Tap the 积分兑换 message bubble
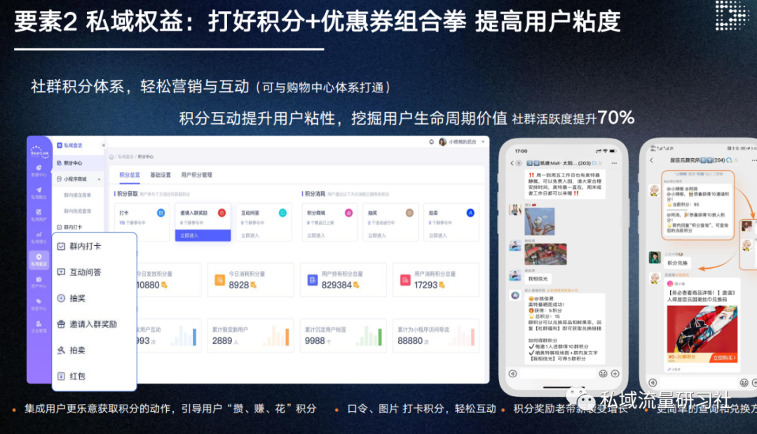 coord(677,263)
